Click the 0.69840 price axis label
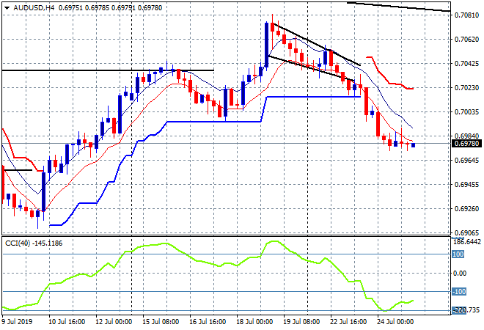484x330 pixels. pos(466,136)
